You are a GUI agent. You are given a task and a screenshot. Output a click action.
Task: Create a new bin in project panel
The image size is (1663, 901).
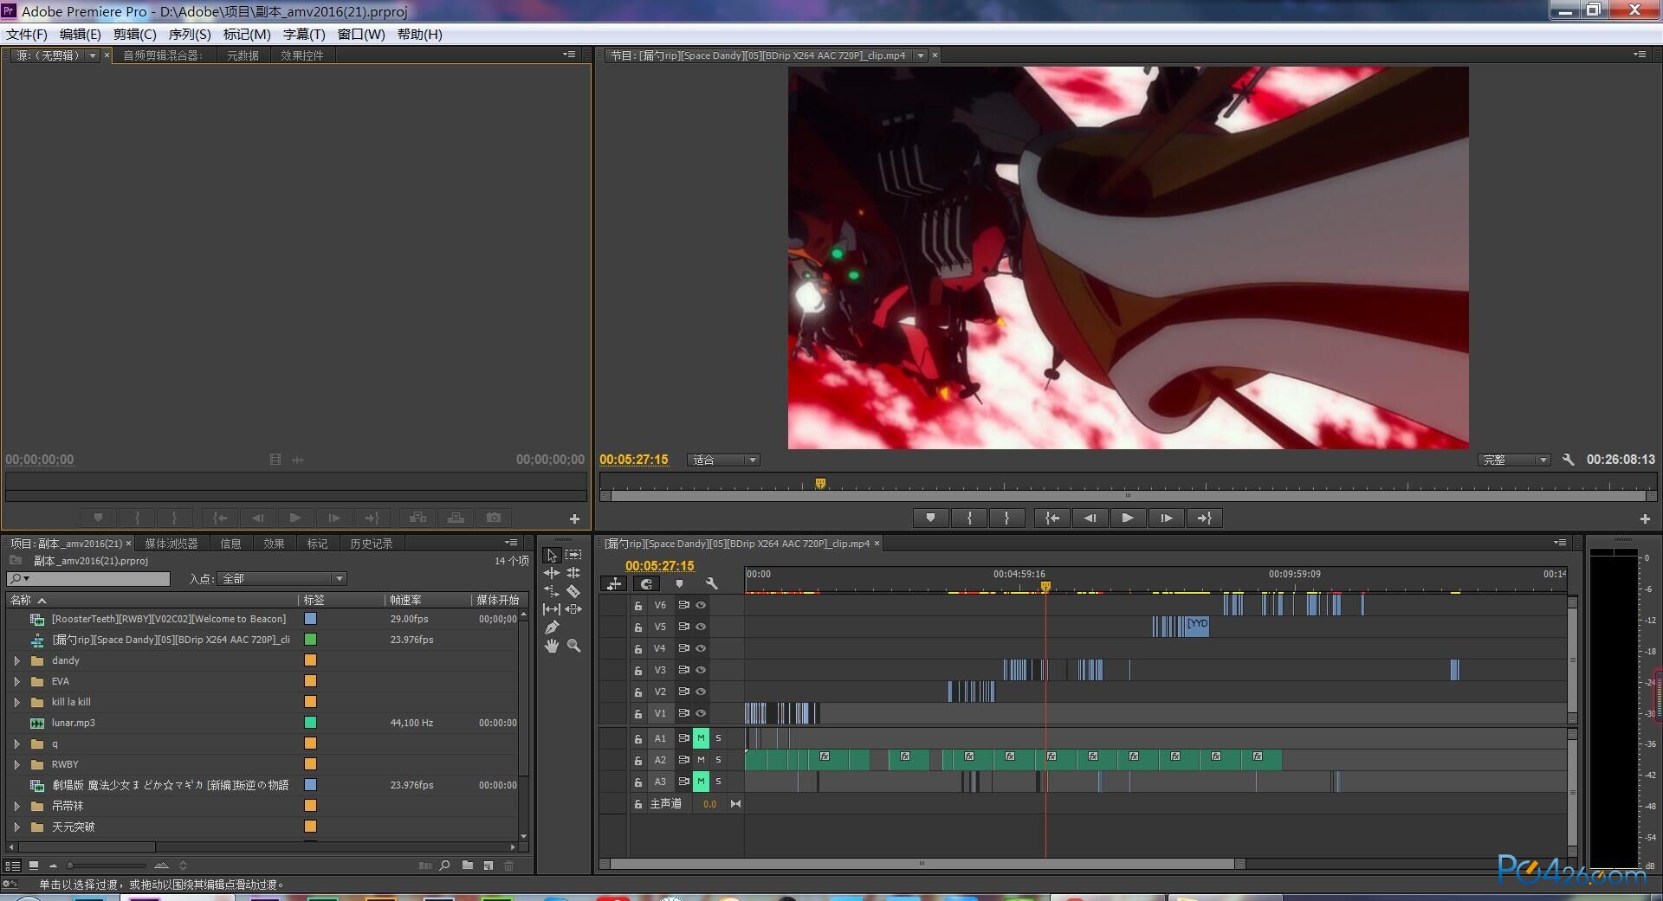(468, 866)
